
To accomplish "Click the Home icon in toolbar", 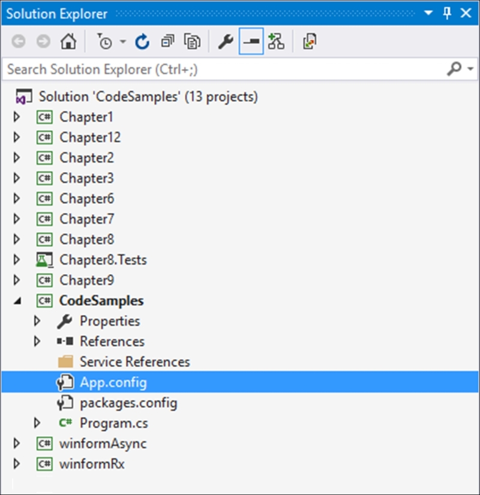I will point(68,41).
